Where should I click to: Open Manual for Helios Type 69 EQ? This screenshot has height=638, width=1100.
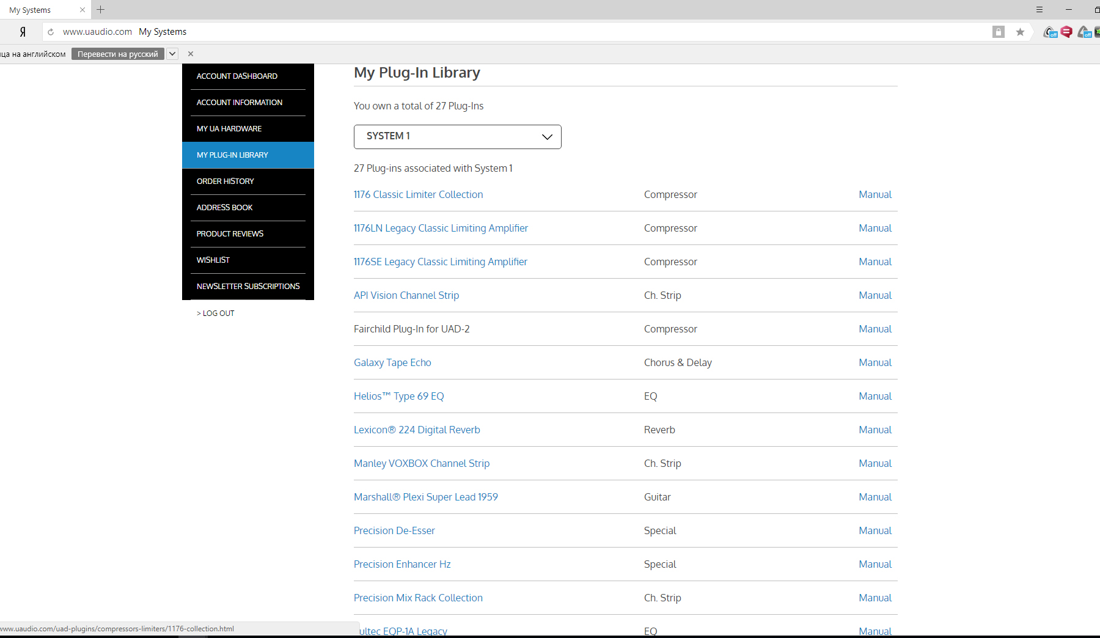875,396
